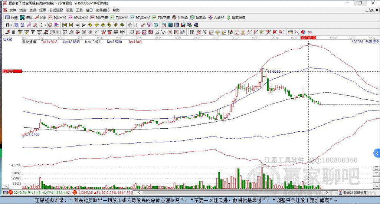Click the yin-yang tool icon

tap(303, 32)
